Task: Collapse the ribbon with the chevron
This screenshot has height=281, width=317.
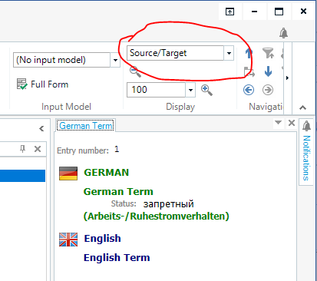Action: [x=302, y=107]
